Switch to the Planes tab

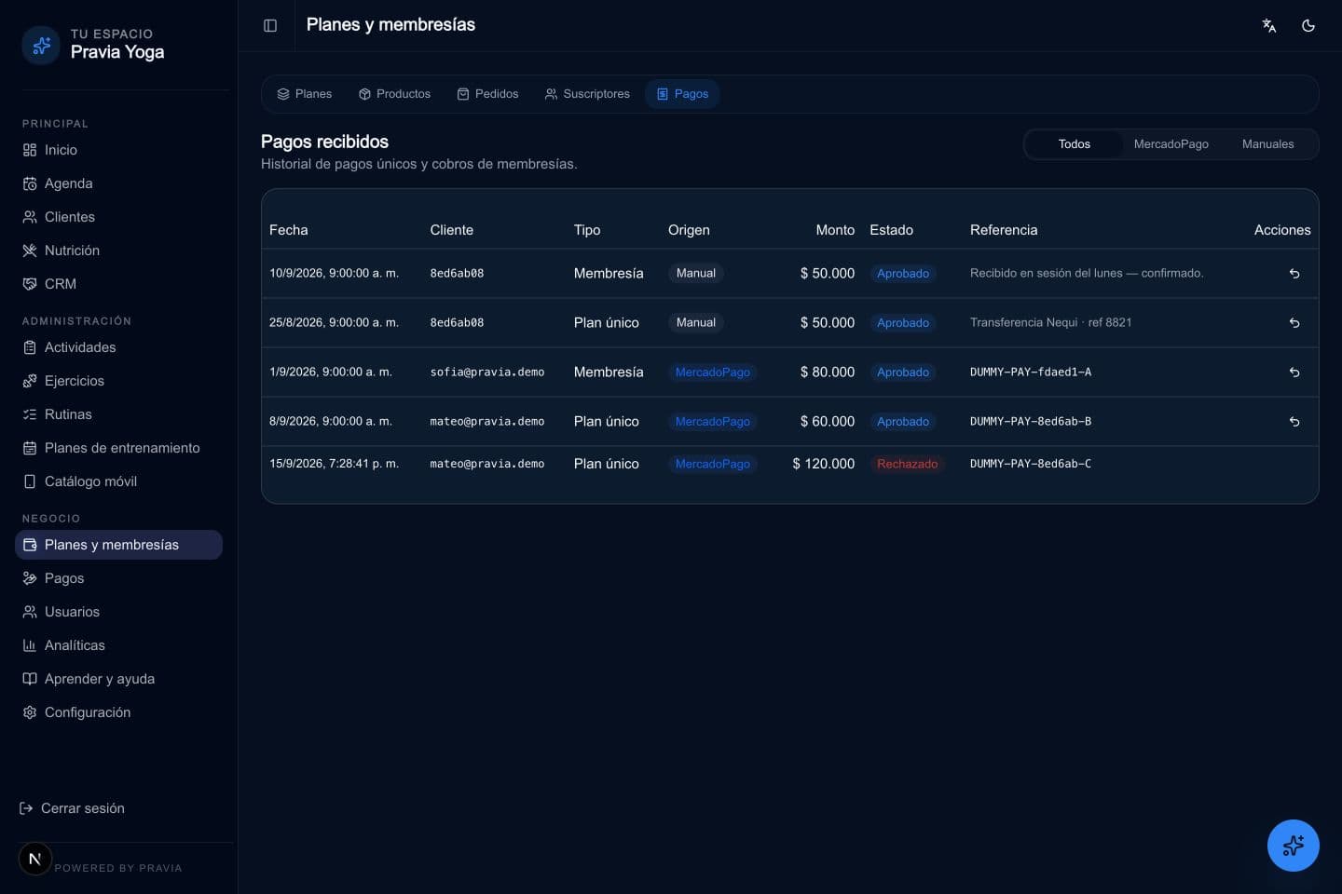click(305, 94)
